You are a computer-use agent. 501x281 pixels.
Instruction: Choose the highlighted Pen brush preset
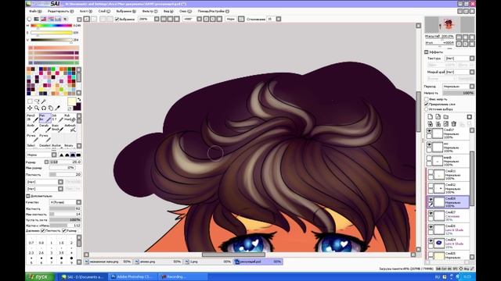point(45,118)
